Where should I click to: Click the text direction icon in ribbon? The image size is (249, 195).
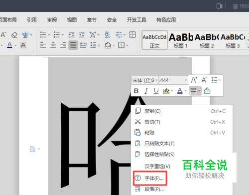119,35
